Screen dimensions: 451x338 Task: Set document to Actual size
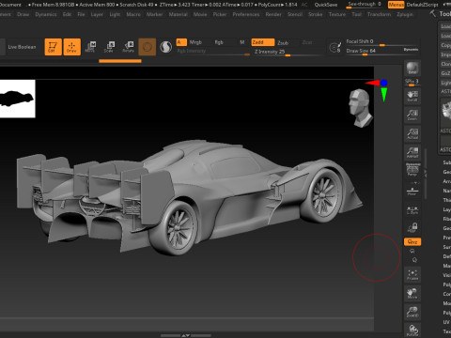click(x=412, y=133)
